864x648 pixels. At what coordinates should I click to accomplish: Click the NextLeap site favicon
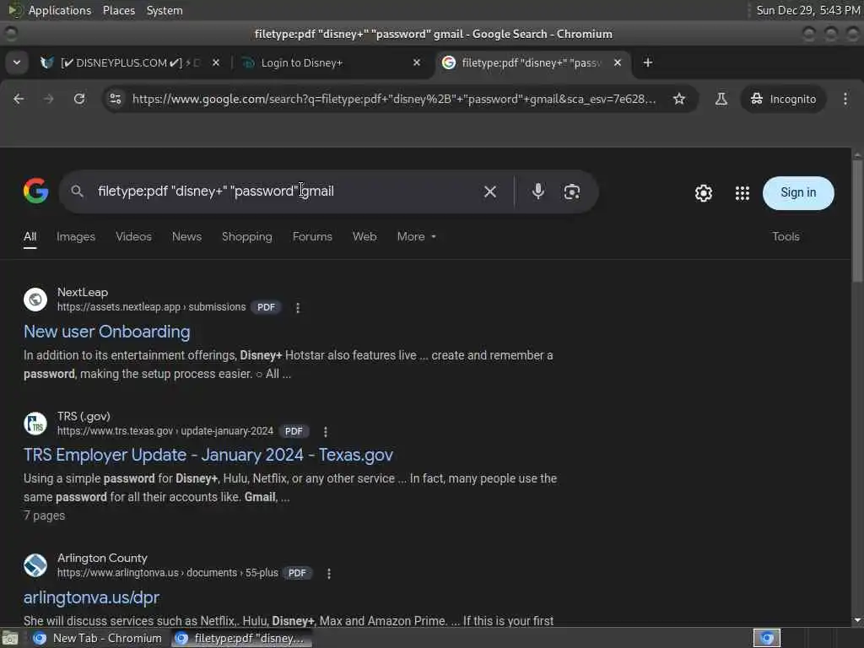tap(35, 300)
